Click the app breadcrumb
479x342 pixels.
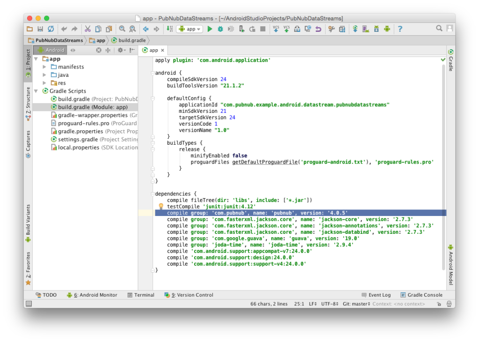pos(97,40)
